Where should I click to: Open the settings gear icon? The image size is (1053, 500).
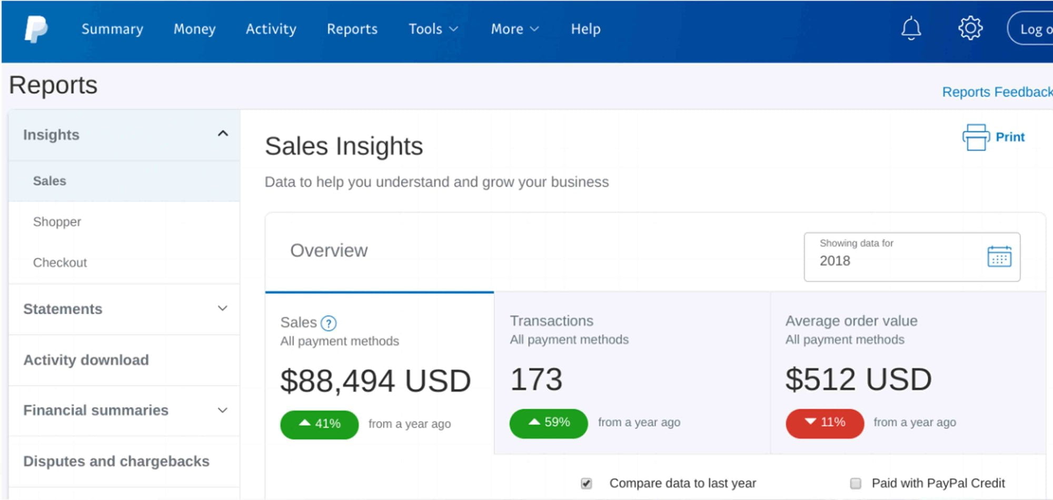(970, 28)
